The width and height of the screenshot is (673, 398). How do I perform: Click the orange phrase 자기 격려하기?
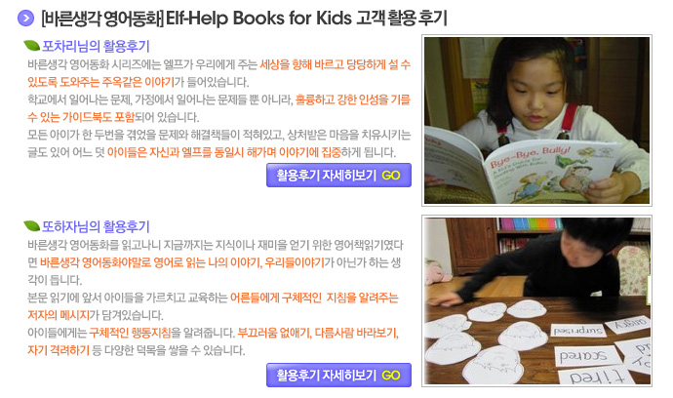[x=59, y=350]
